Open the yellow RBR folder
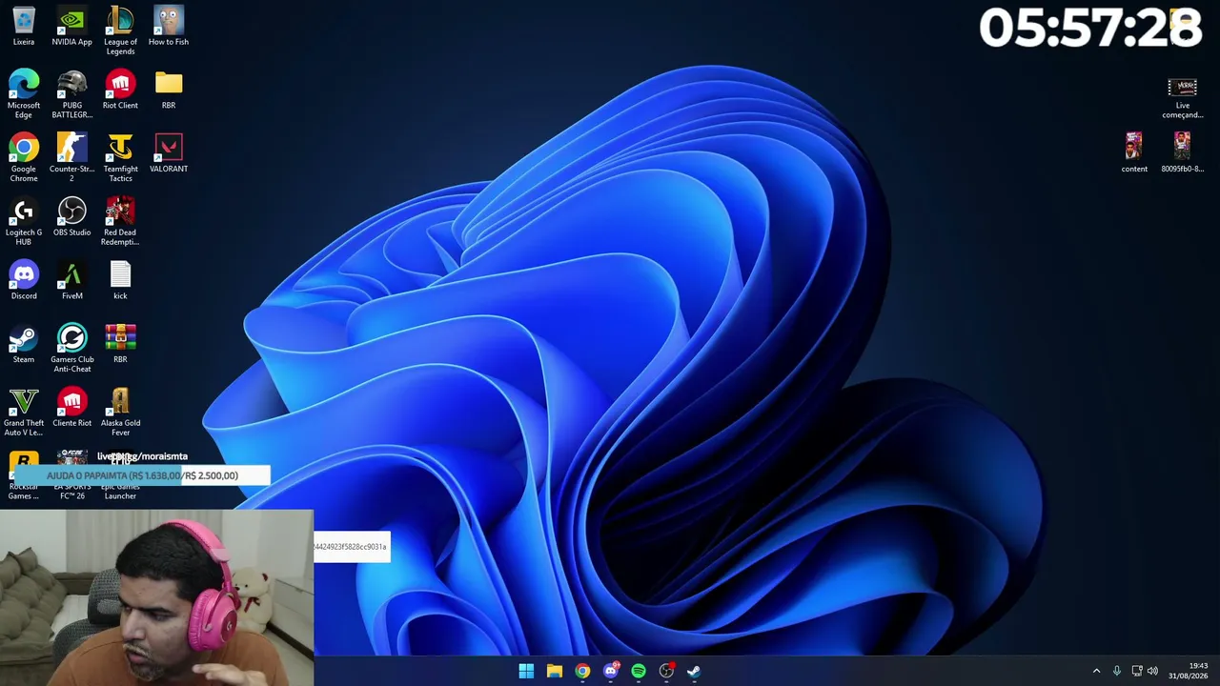The width and height of the screenshot is (1220, 686). tap(169, 89)
